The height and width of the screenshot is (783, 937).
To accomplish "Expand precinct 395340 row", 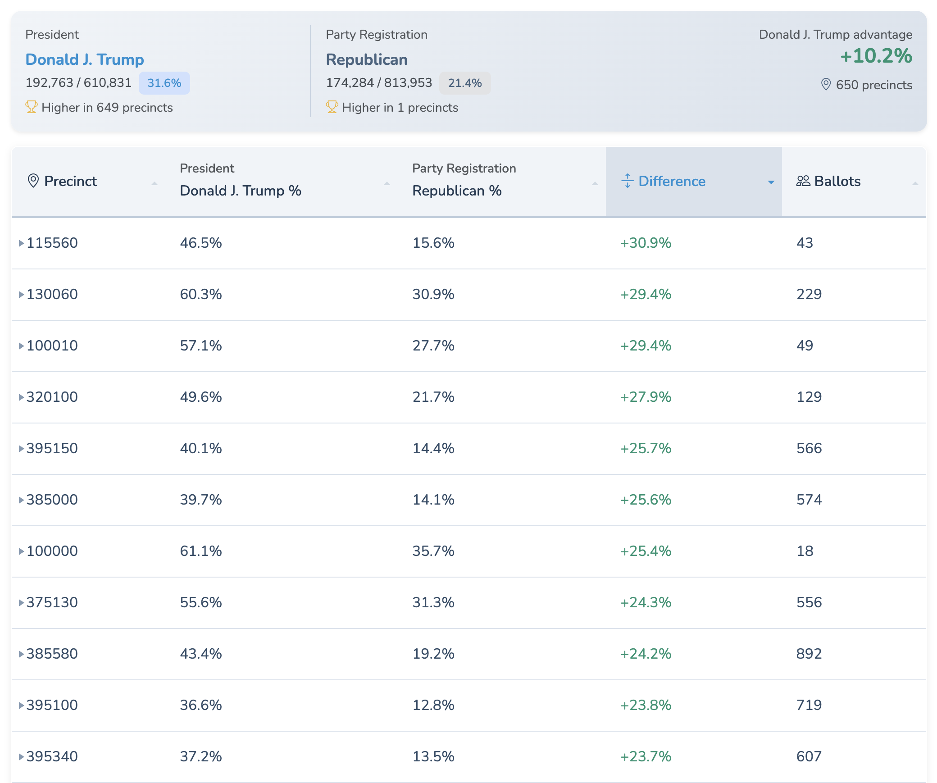I will [x=21, y=757].
